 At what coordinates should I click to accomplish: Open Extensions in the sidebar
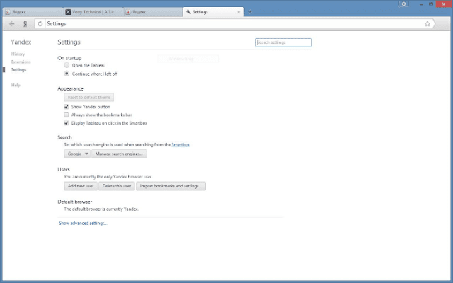21,62
